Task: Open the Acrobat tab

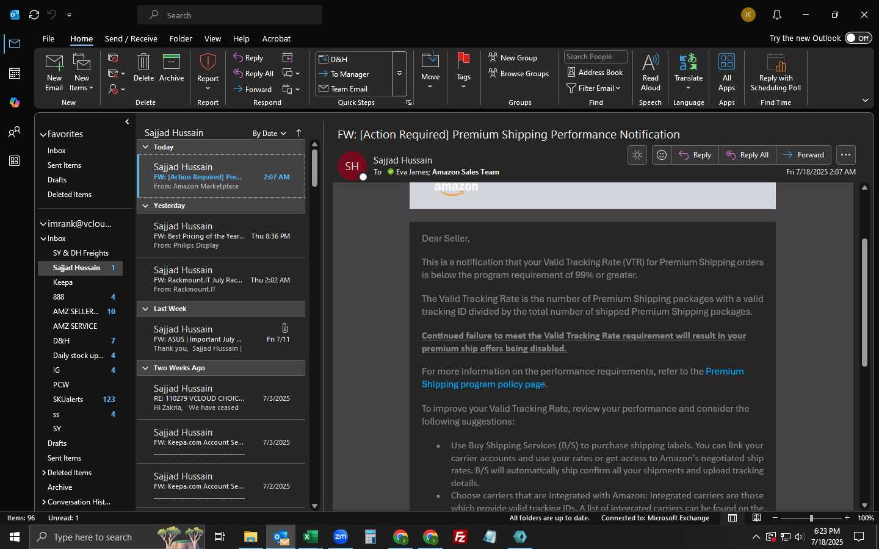Action: (277, 38)
